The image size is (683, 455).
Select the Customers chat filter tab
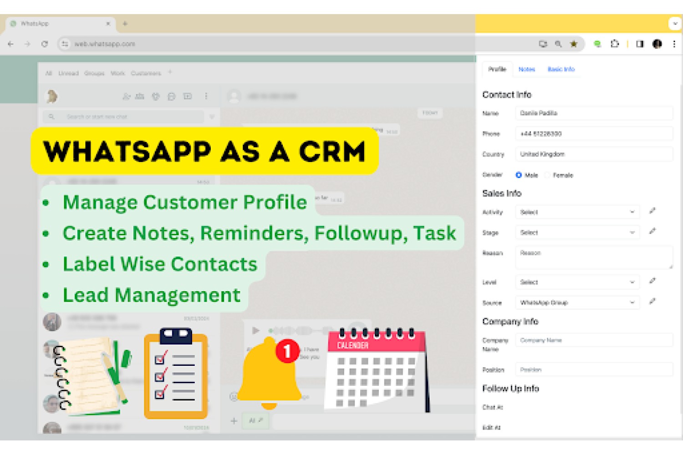pyautogui.click(x=146, y=73)
